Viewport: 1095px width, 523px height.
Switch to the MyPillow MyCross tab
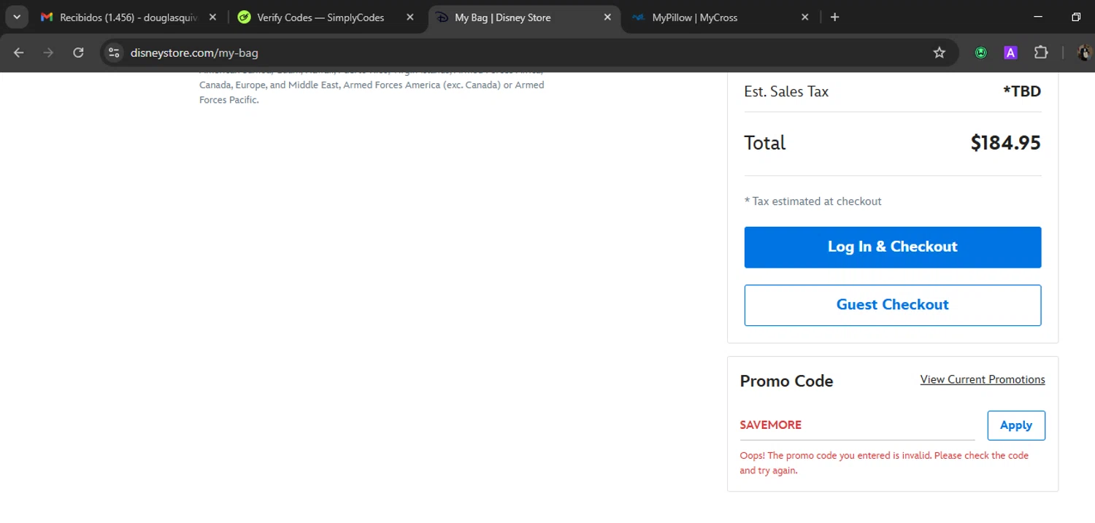[721, 18]
